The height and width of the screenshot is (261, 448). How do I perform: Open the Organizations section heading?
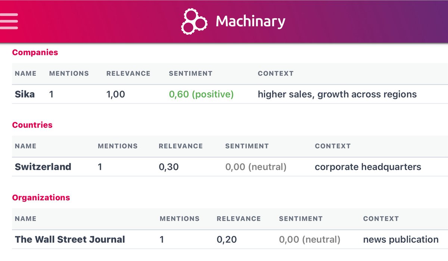tap(41, 197)
